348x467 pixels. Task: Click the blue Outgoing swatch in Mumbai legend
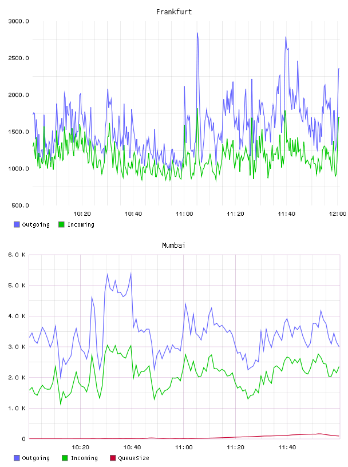pos(17,458)
